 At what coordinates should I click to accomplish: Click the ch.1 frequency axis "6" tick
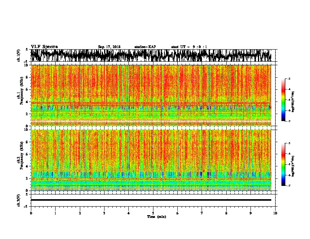coord(27,89)
